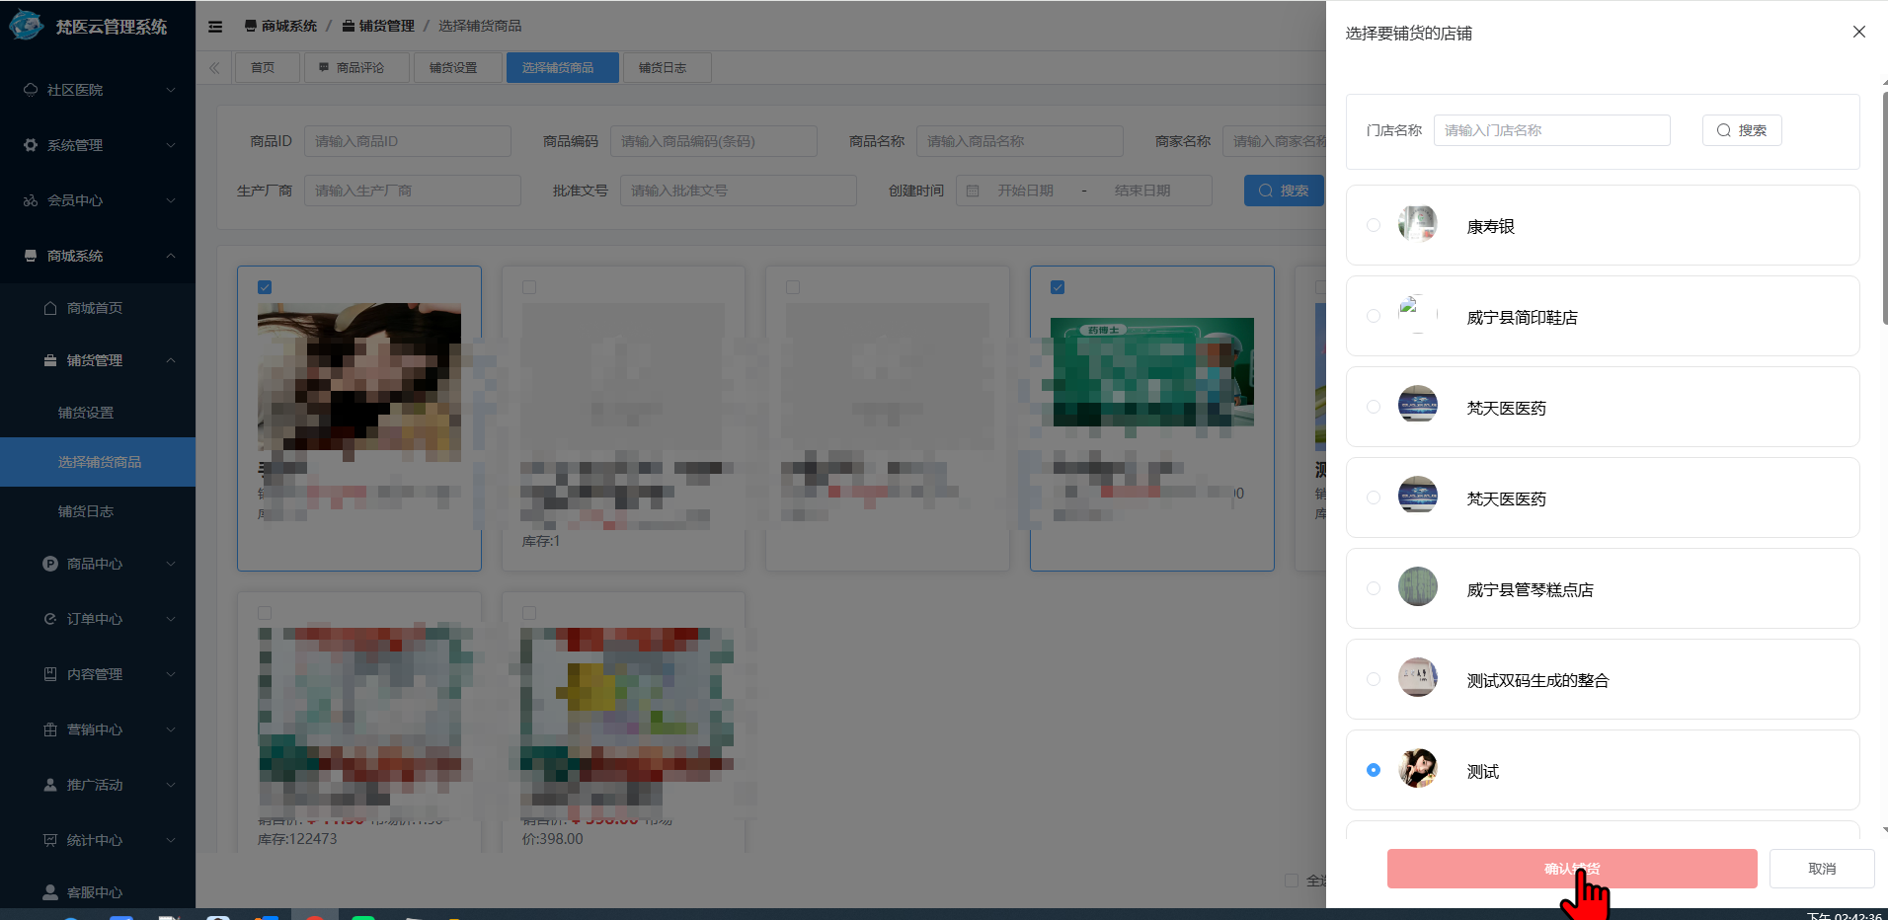Click the 门店名称 input field
The image size is (1888, 920).
coord(1551,129)
